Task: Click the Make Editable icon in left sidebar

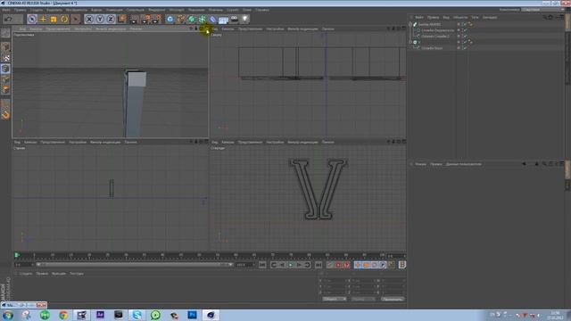Action: click(x=5, y=33)
